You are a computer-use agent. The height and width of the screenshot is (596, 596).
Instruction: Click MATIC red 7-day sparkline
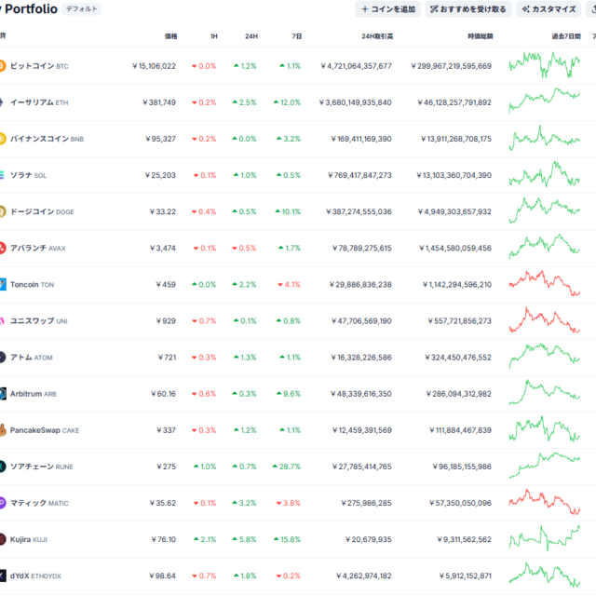[544, 502]
